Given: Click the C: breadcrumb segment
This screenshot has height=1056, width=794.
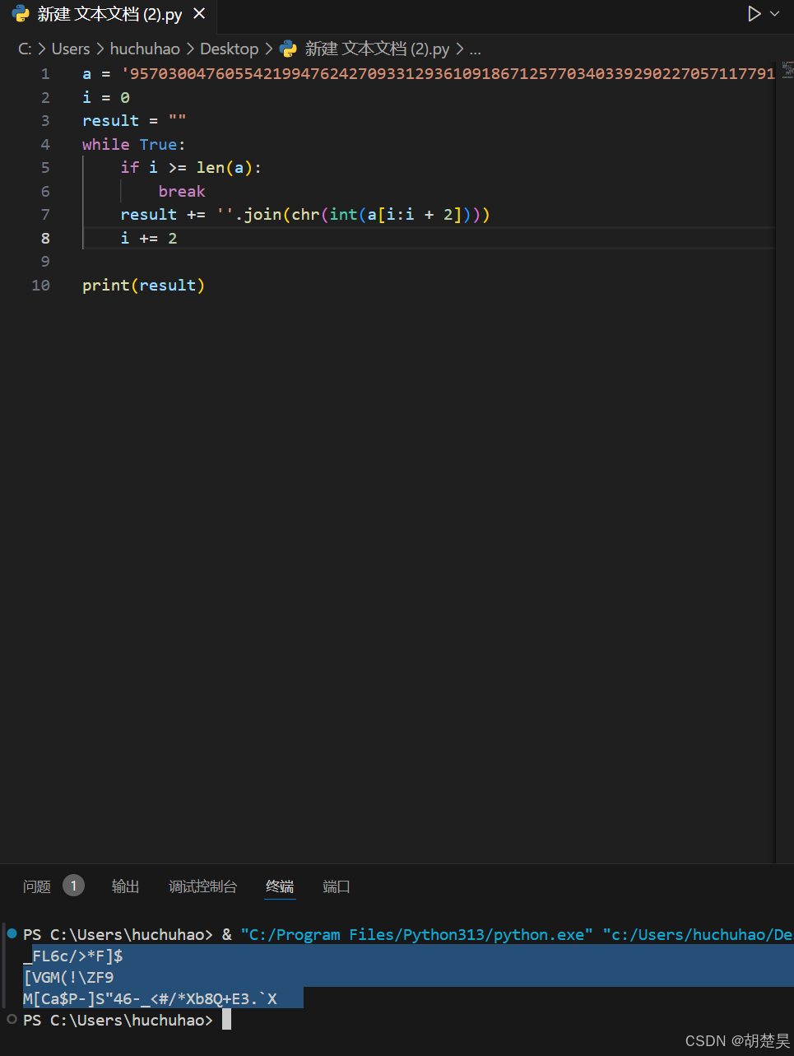Looking at the screenshot, I should (x=26, y=49).
